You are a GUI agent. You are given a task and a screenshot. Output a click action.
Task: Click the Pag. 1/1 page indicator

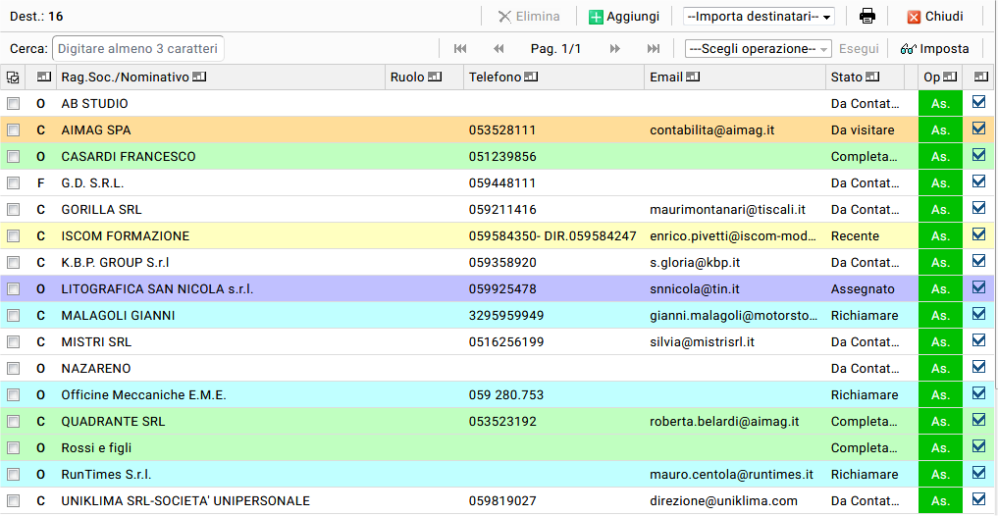555,49
